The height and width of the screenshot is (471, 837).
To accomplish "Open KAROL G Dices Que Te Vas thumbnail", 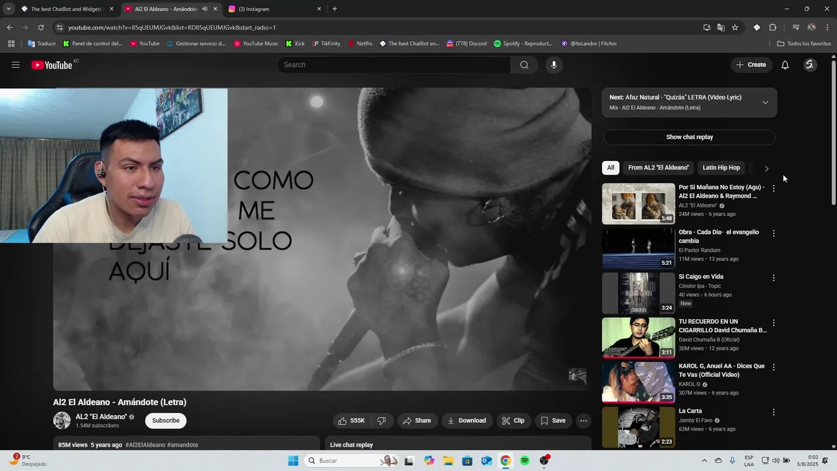I will point(638,383).
